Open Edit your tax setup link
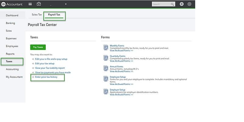This screenshot has width=244, height=122. (x=45, y=64)
